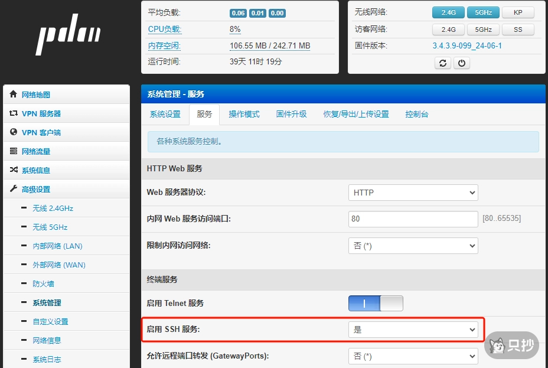This screenshot has width=548, height=368.
Task: Open the Web 服务器协议 dropdown
Action: coord(413,192)
